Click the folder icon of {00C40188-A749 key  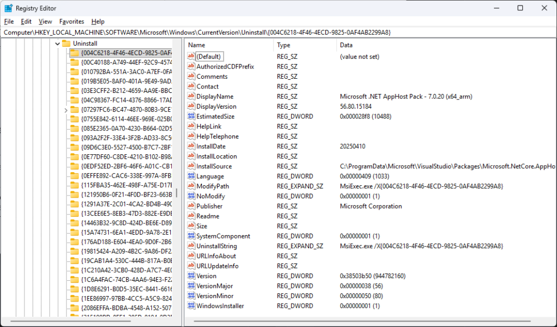tap(75, 62)
